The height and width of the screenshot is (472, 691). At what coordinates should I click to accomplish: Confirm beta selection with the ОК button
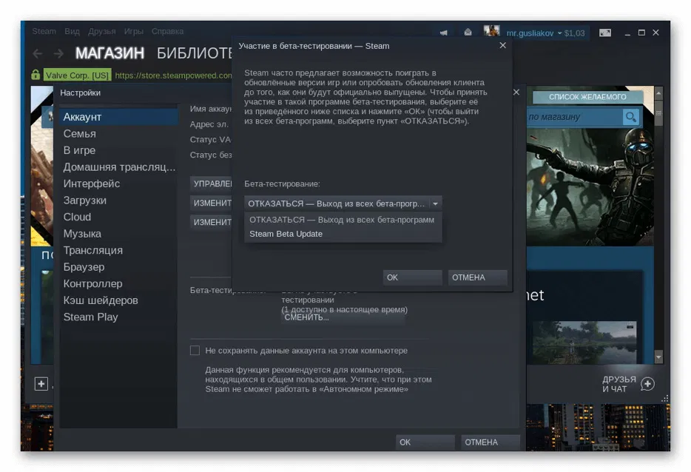[x=411, y=277]
